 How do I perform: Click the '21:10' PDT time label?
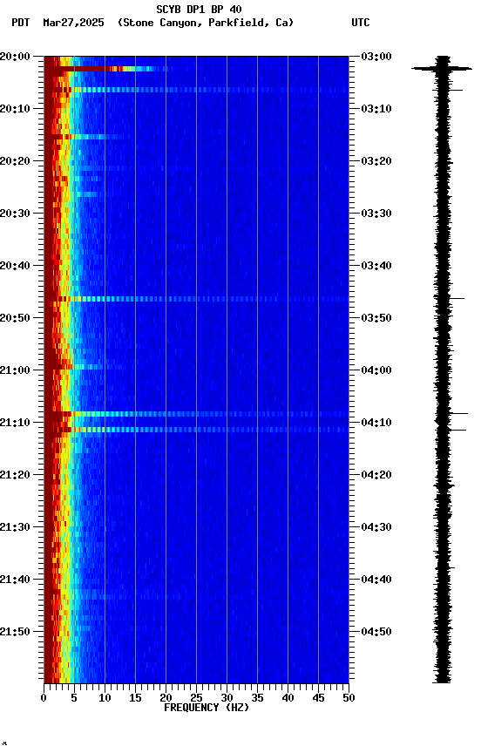pos(15,423)
